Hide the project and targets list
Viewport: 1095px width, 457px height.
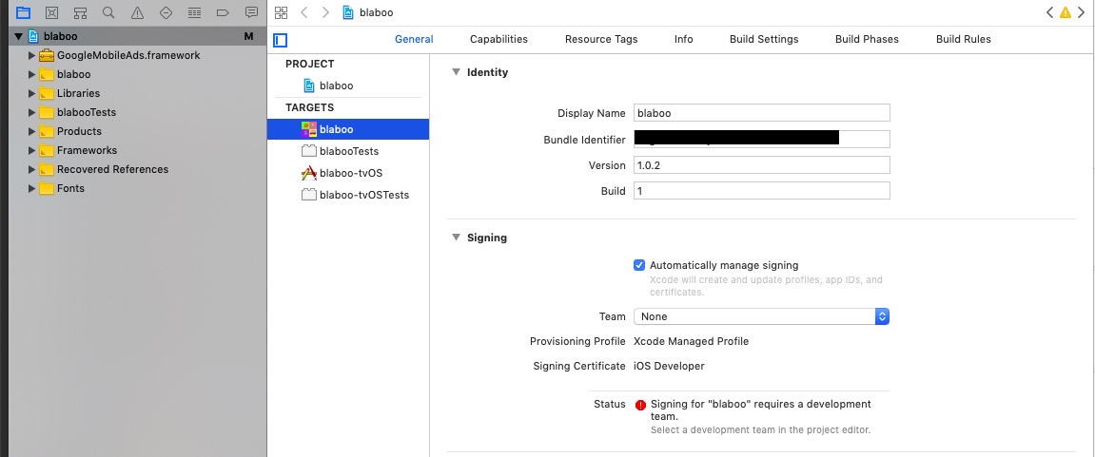[x=280, y=40]
